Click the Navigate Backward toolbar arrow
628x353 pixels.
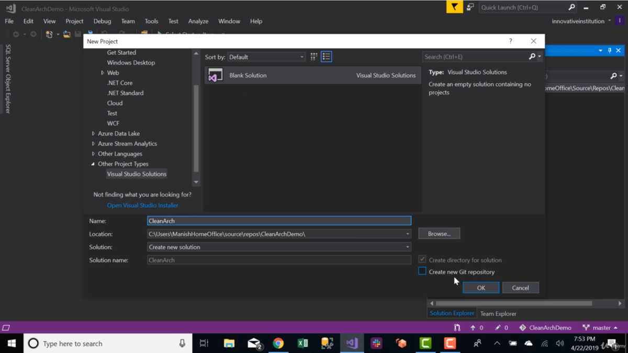point(16,34)
